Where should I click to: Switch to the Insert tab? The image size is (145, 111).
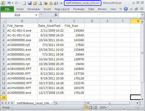click(x=47, y=9)
